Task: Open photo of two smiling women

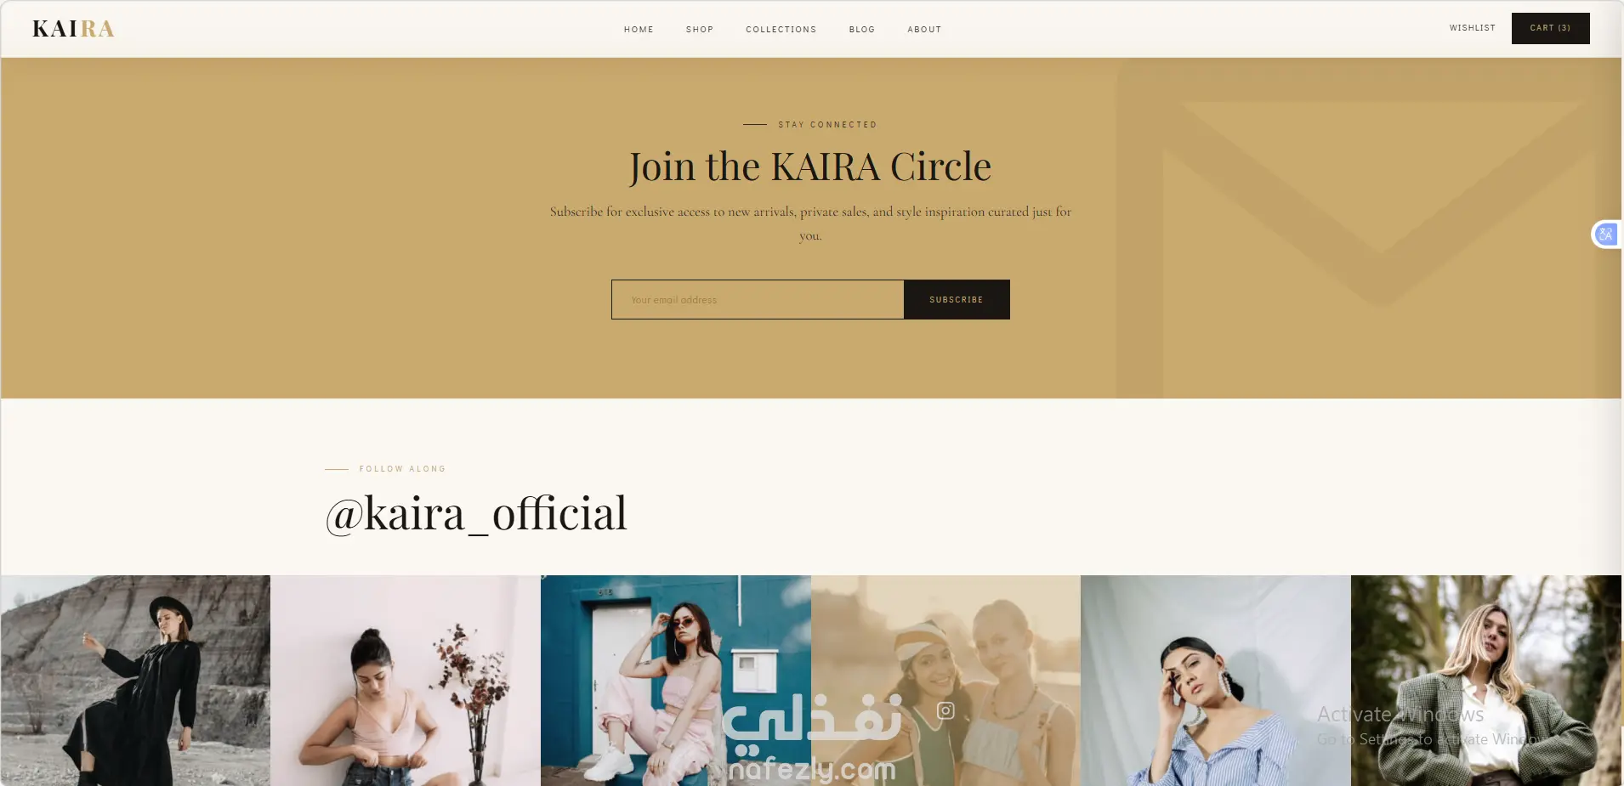Action: [x=945, y=681]
